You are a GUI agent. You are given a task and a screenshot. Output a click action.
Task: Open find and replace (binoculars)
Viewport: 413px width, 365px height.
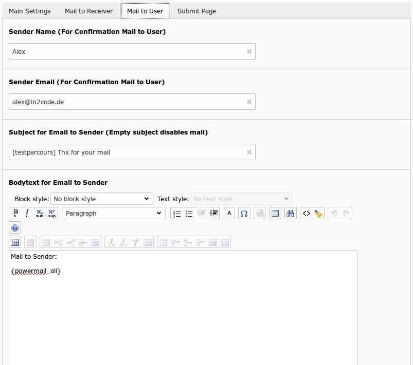291,214
